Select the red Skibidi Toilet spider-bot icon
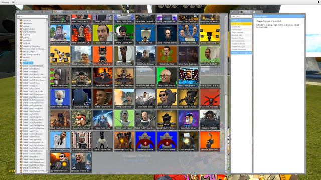 210,98
